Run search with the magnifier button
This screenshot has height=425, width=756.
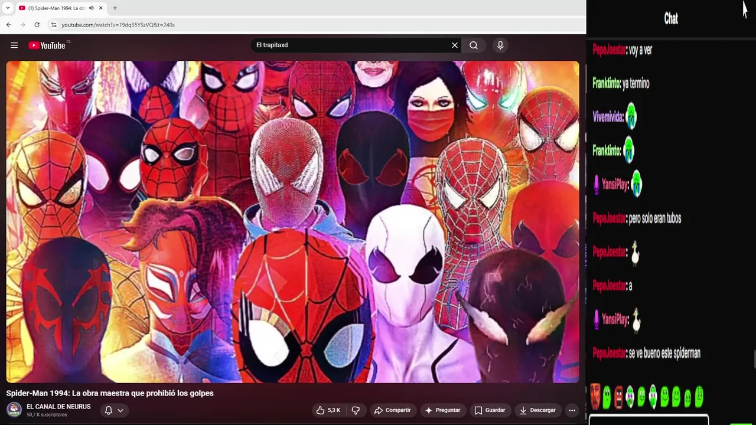[474, 45]
